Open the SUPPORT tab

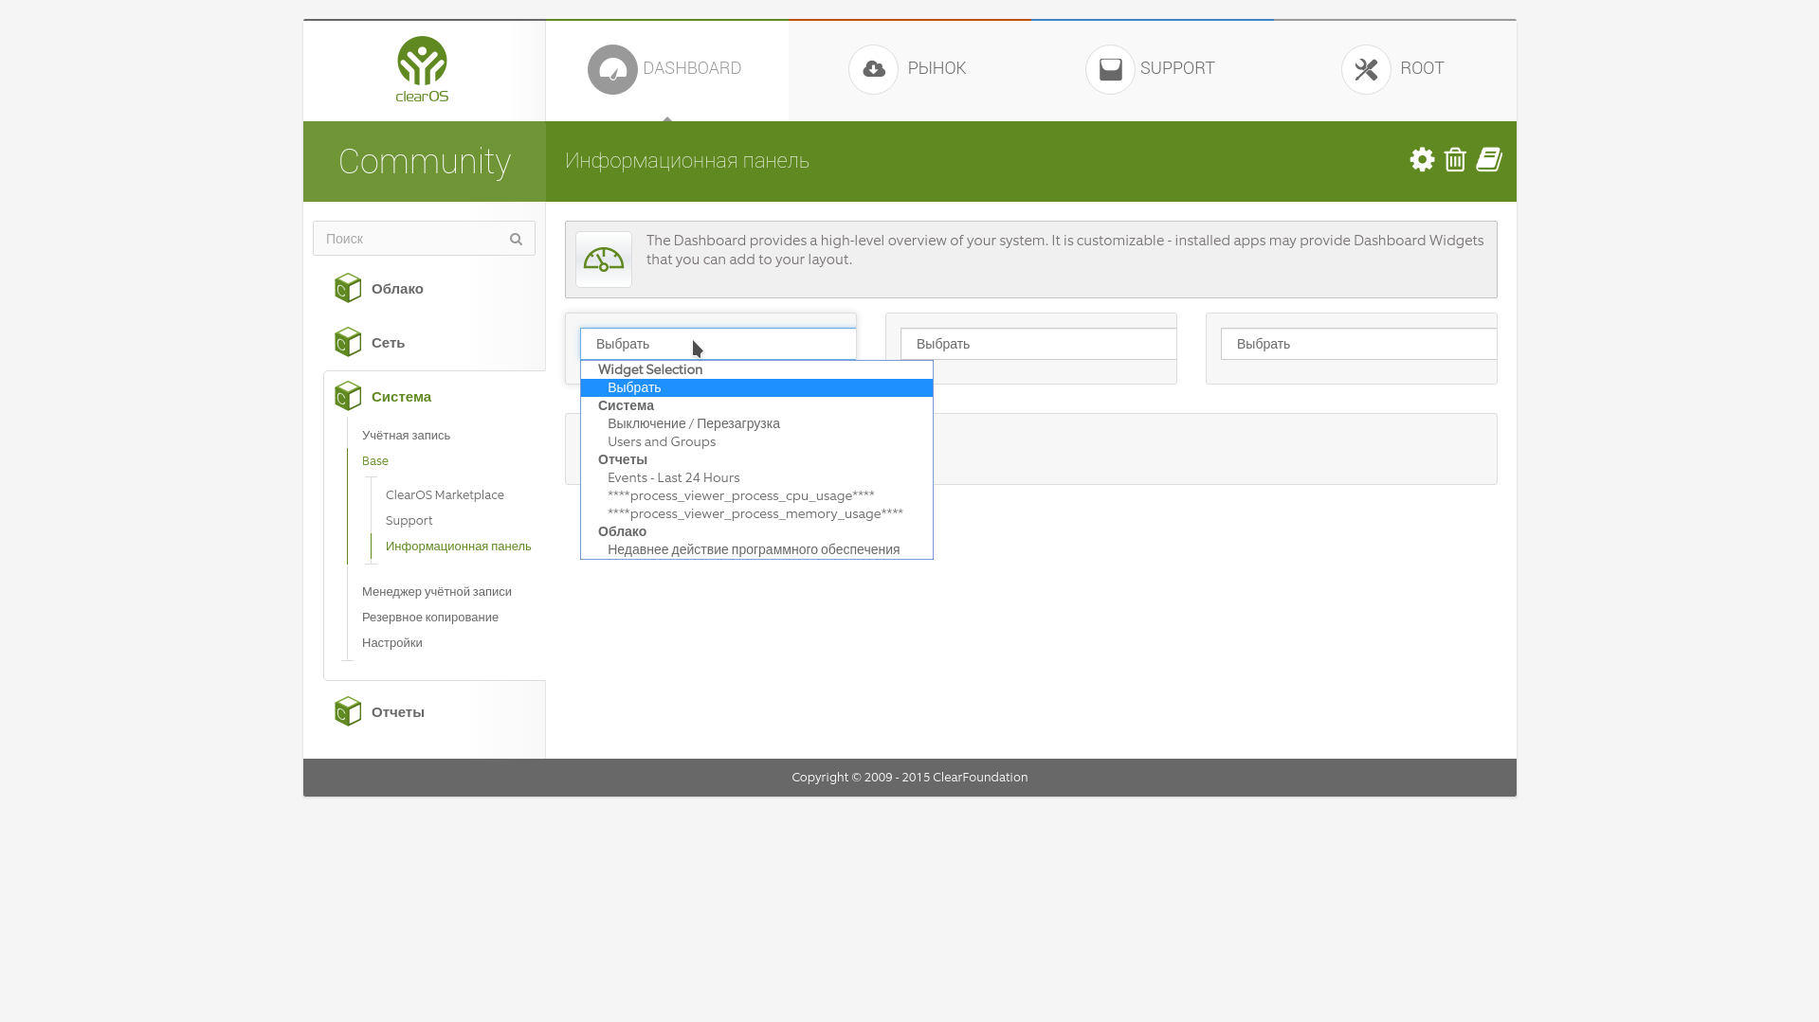tap(1153, 70)
